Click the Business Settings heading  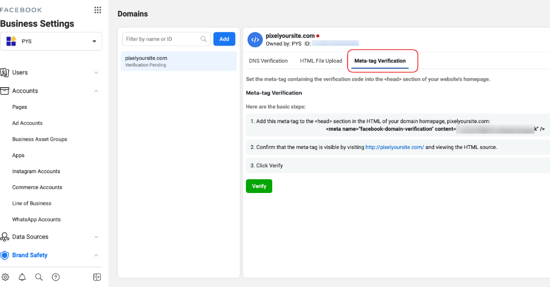(37, 24)
